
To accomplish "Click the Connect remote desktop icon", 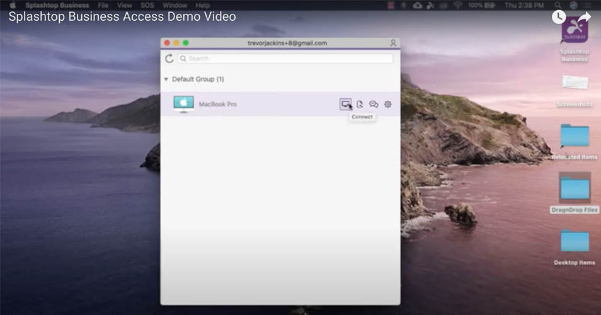I will (x=345, y=104).
